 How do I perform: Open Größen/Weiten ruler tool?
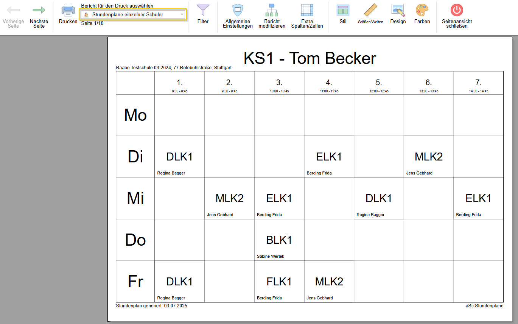click(370, 14)
